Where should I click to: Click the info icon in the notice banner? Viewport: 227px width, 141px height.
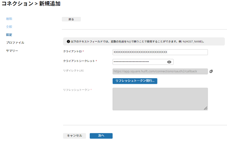pos(68,41)
